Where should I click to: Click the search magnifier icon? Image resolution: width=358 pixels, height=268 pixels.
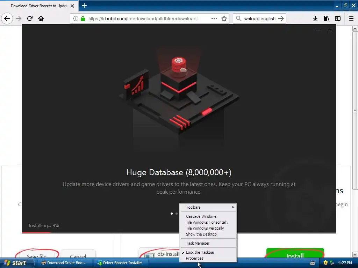[238, 18]
